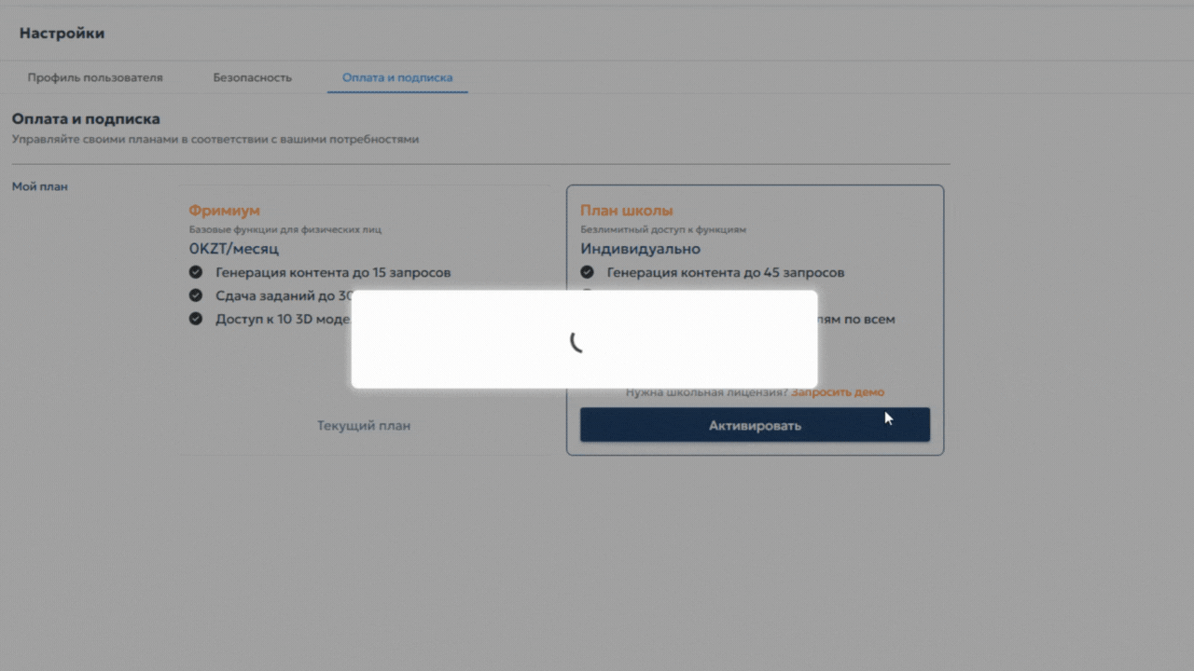Switch to the Безопасность tab
The width and height of the screenshot is (1194, 671).
252,77
